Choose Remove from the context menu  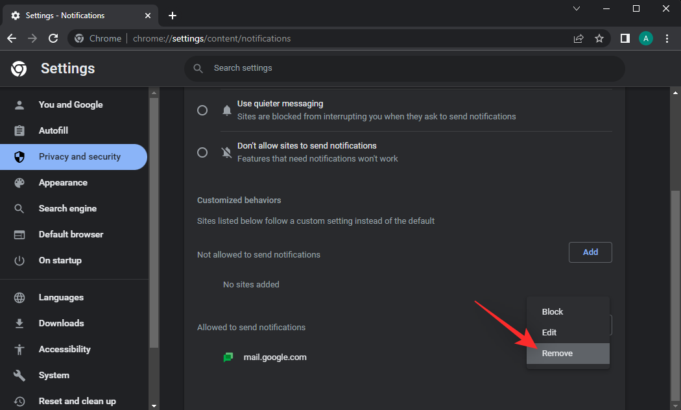coord(557,354)
